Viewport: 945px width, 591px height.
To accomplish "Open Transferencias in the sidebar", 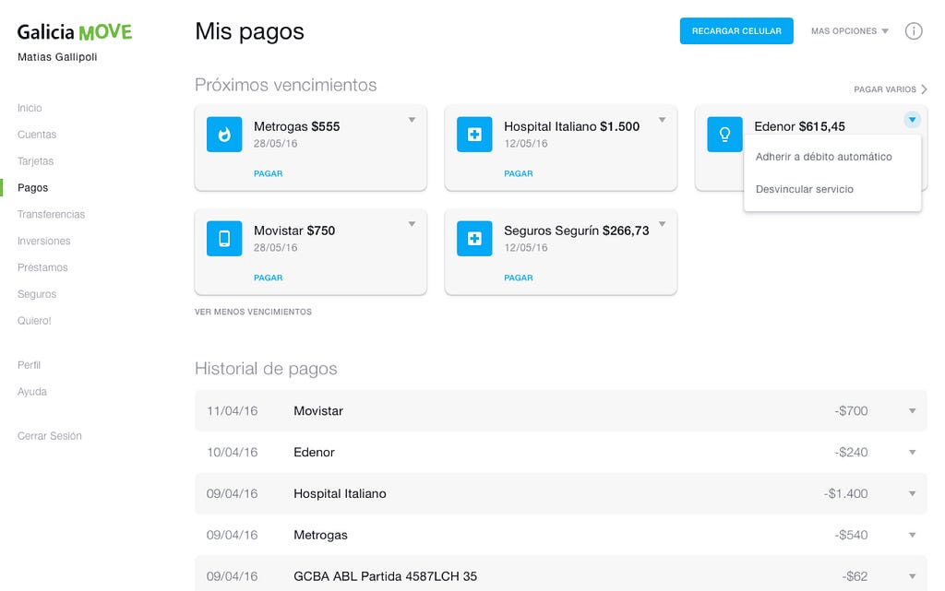I will point(52,214).
